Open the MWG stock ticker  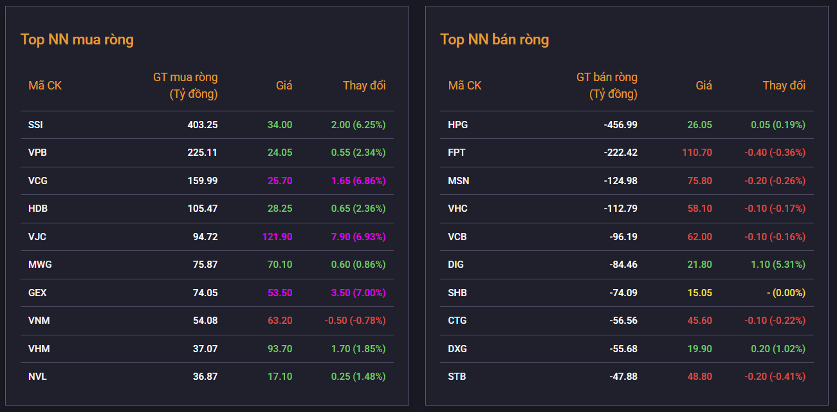coord(40,265)
